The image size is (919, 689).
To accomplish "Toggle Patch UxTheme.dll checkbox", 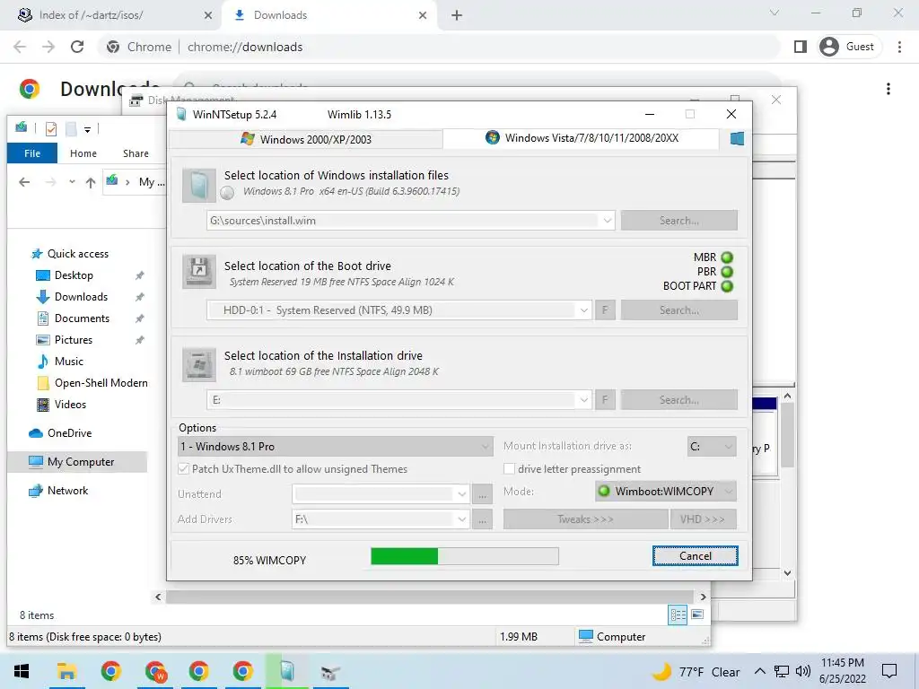I will 183,469.
